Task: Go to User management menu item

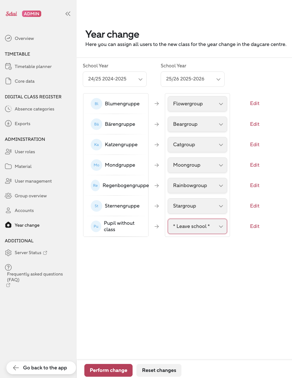Action: pos(33,181)
